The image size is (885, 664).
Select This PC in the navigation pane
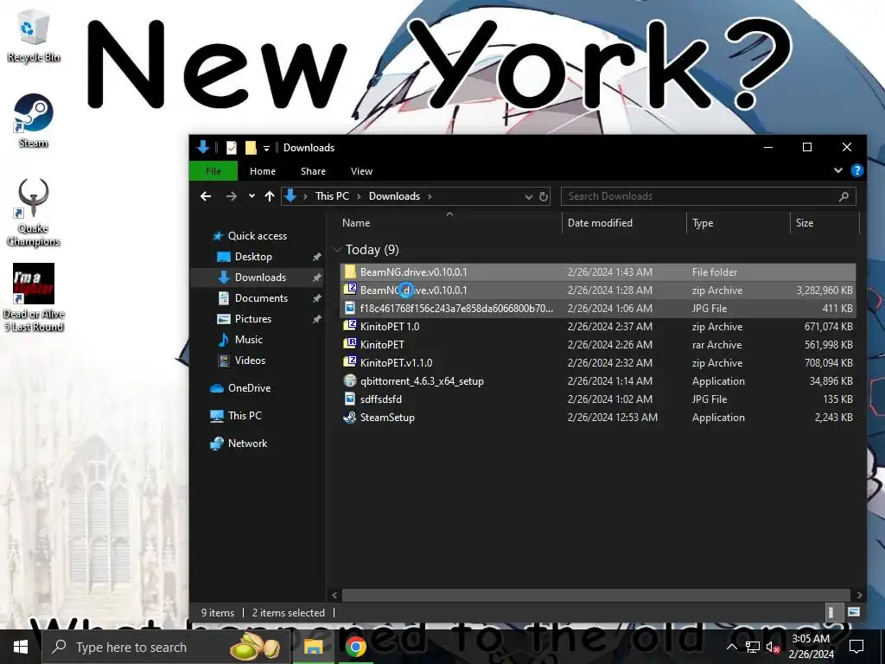[x=245, y=416]
